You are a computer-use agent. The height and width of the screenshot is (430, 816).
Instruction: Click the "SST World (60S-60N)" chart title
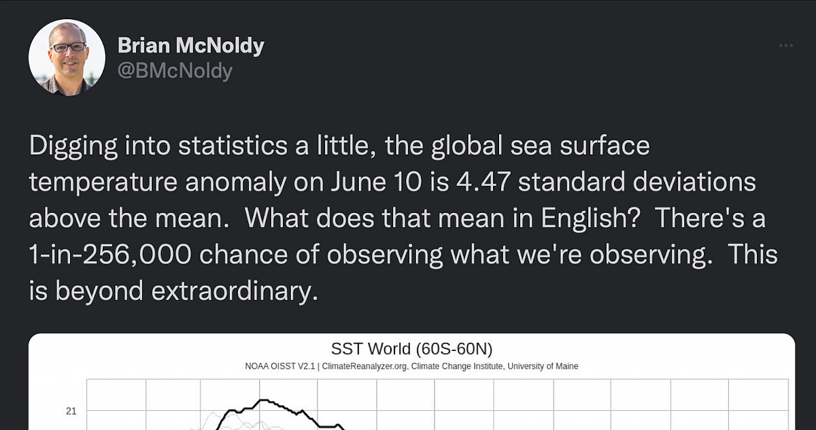(411, 349)
